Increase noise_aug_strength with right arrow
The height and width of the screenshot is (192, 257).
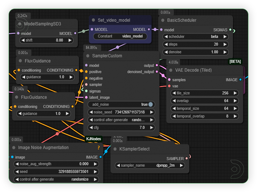[95, 164]
